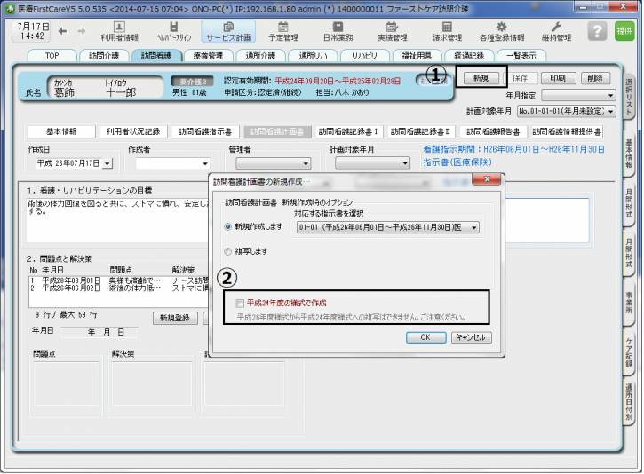The image size is (644, 474).
Task: Open the 実績管理 toolbar icon
Action: tap(392, 31)
